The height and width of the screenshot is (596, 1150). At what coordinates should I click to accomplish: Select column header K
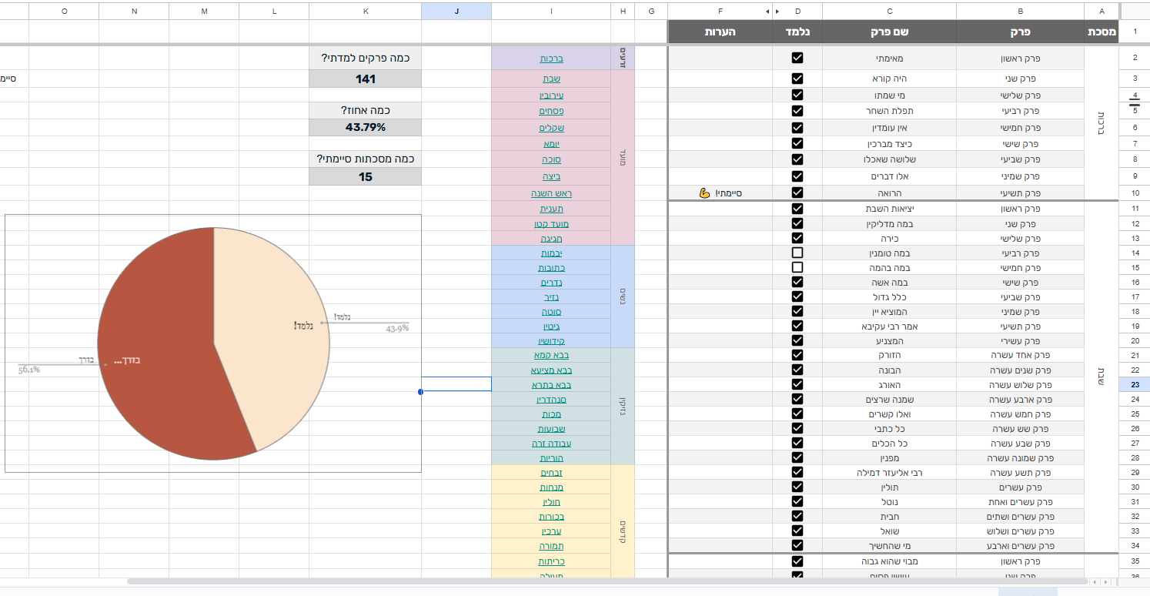point(366,12)
